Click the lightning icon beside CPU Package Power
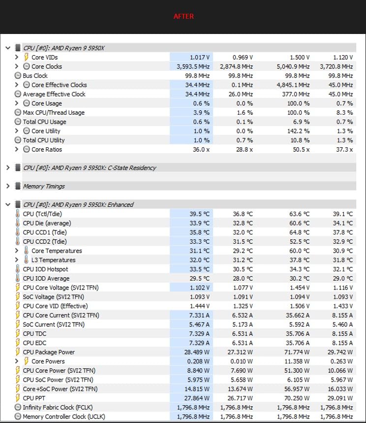Screen dimensions: 366x423 18,352
